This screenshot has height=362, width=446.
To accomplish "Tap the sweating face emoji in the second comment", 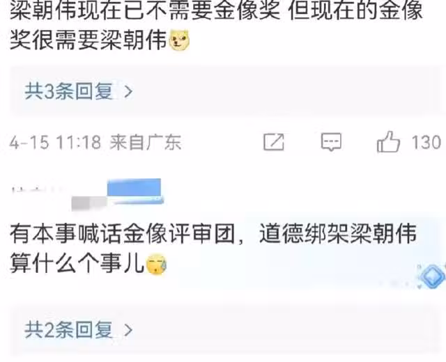I will 156,265.
